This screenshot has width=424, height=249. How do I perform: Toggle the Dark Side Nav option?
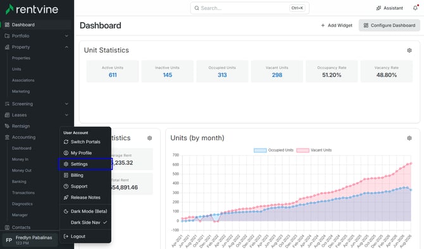coord(85,222)
